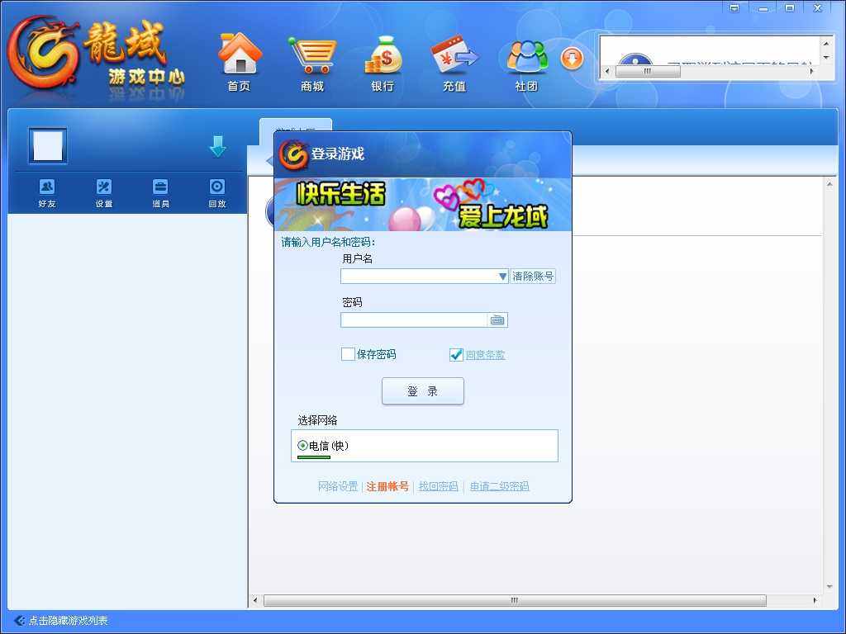846x634 pixels.
Task: Click the main panel scroll up arrow
Action: (x=829, y=184)
